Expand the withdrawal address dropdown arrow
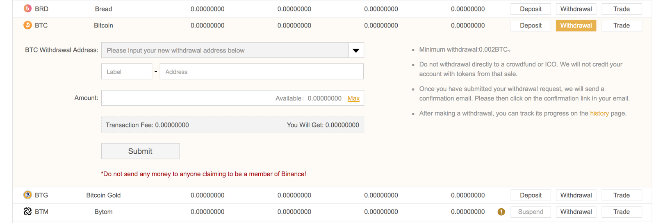This screenshot has height=223, width=656. [x=356, y=50]
